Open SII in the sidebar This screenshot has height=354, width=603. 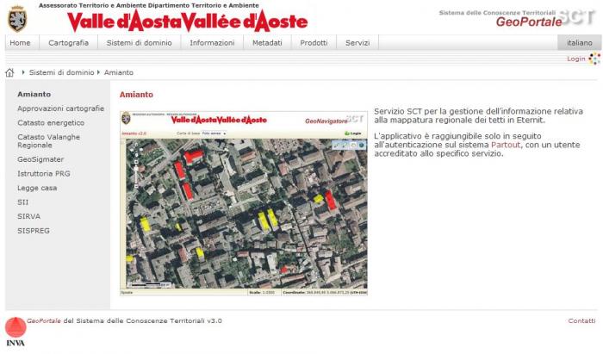(22, 202)
